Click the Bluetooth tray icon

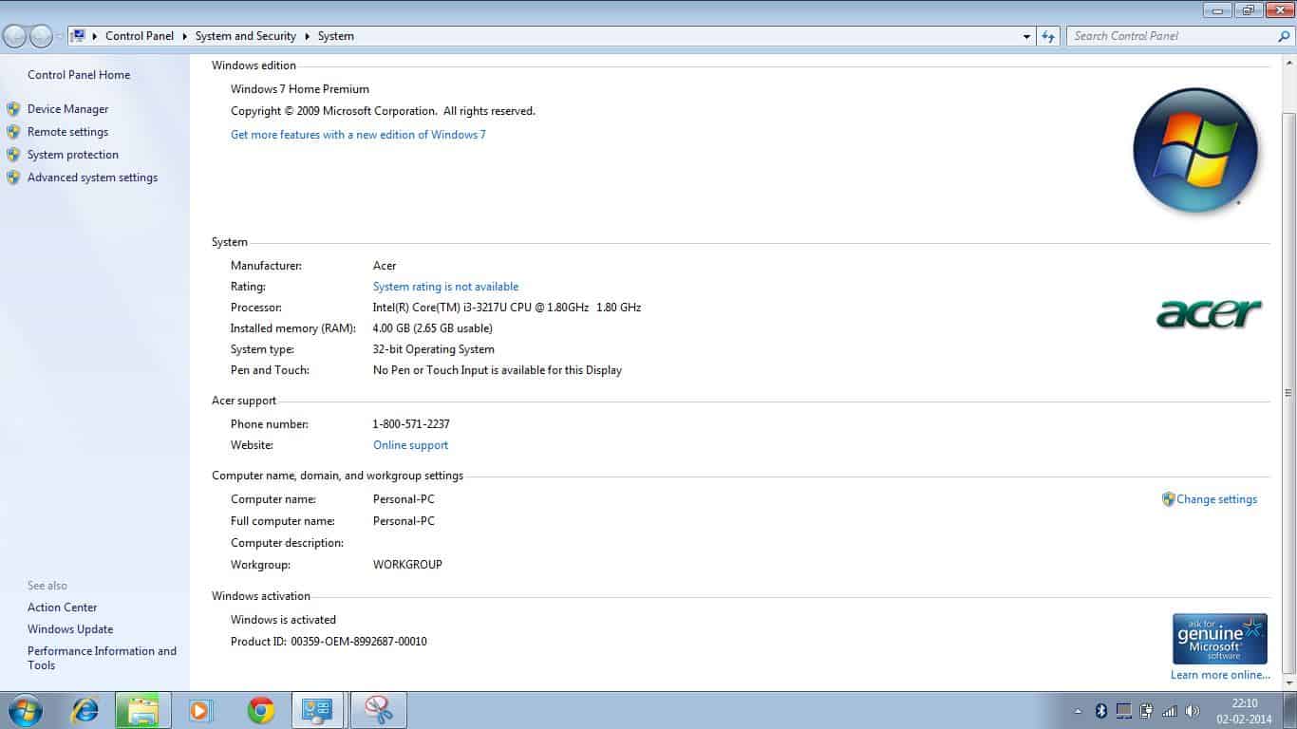point(1101,710)
